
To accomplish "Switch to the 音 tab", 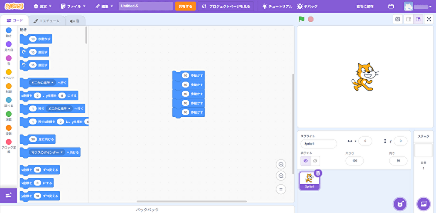I will click(x=75, y=21).
